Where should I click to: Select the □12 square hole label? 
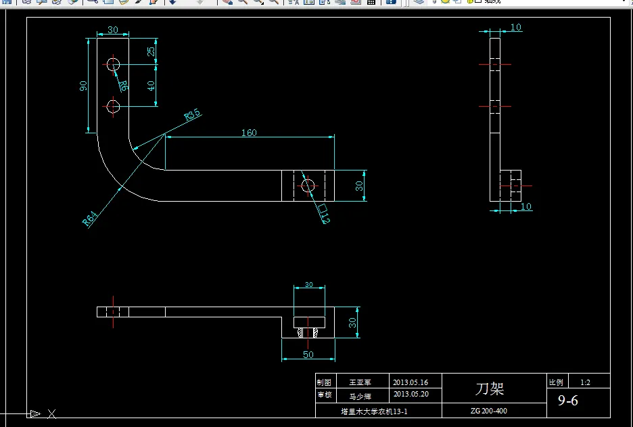[324, 214]
